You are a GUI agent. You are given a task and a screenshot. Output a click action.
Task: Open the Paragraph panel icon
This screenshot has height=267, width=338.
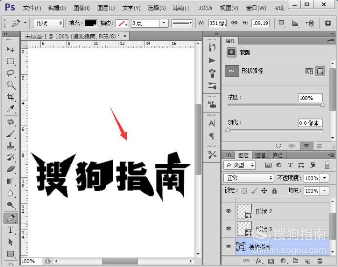click(x=212, y=136)
